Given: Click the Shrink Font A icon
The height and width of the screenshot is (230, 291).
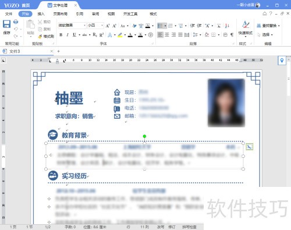Looking at the screenshot, I should [x=115, y=26].
